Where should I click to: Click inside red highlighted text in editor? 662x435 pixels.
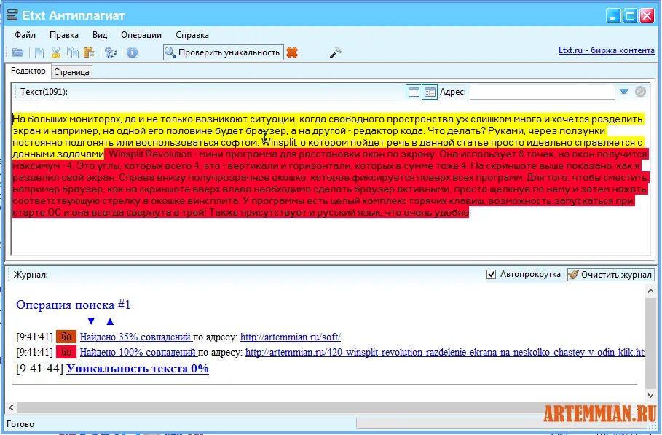329,184
